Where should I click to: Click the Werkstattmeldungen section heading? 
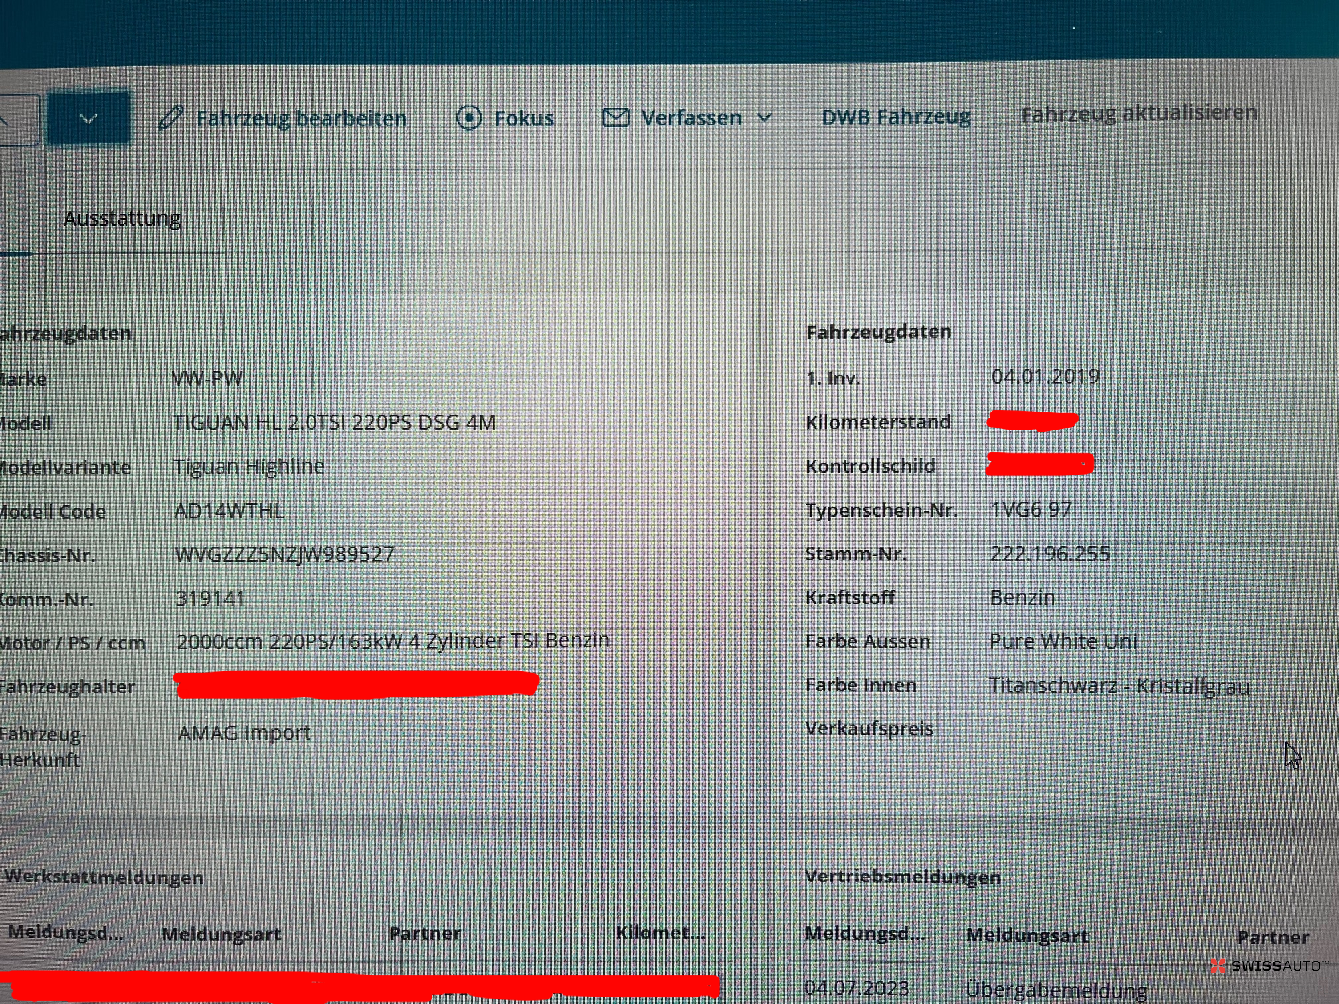pos(104,877)
